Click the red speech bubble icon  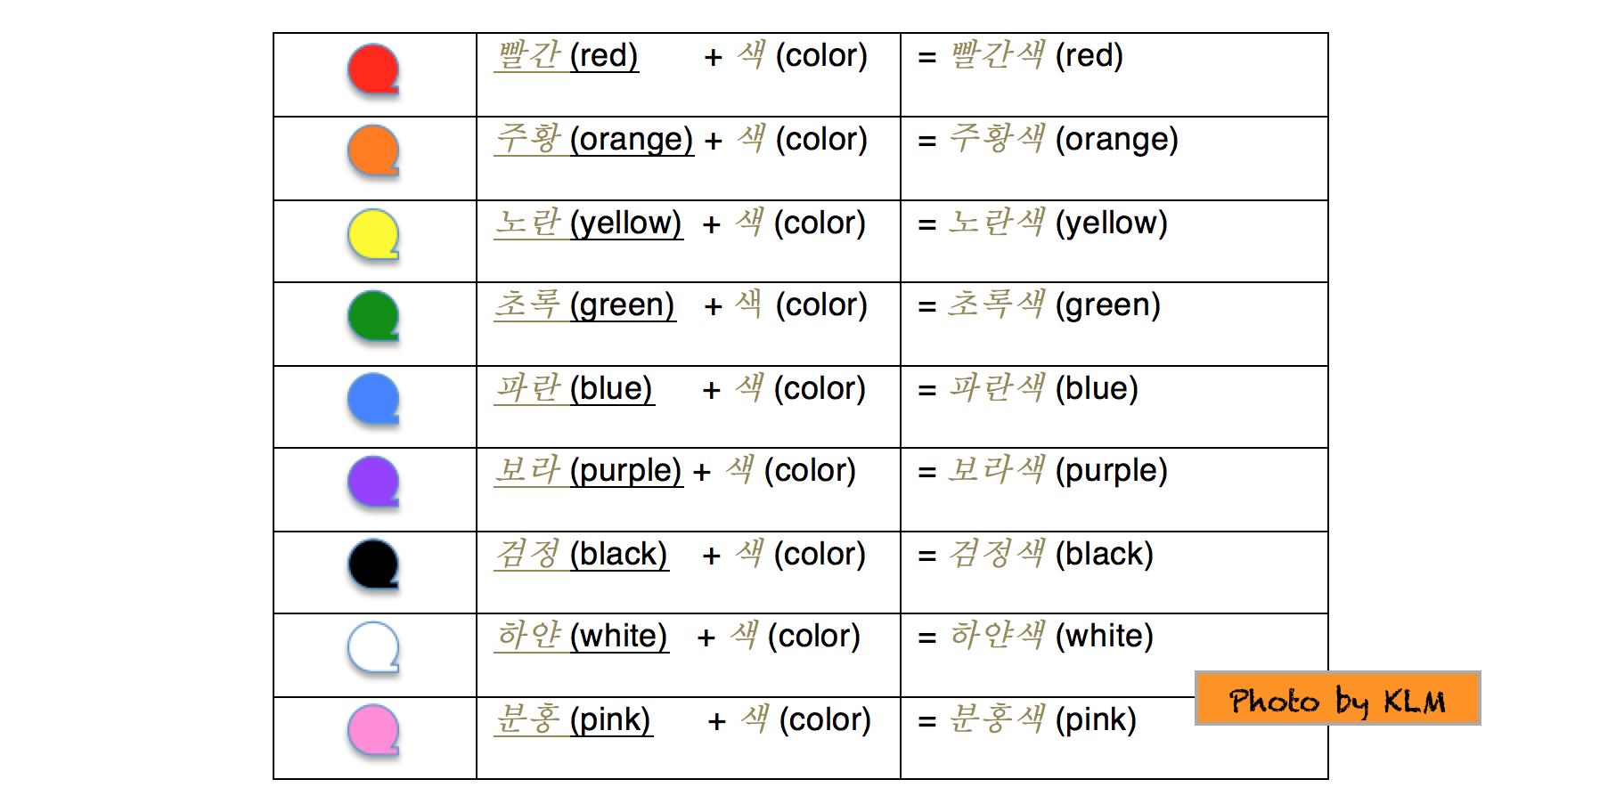pyautogui.click(x=373, y=69)
